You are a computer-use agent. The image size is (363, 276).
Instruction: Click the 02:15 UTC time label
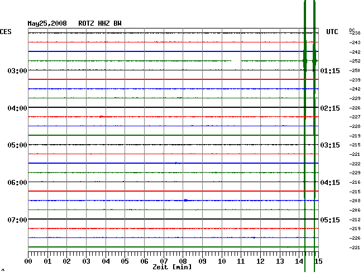[330, 108]
